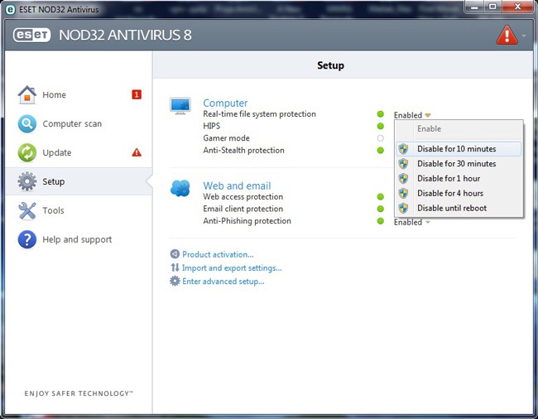Go to the Home section
This screenshot has height=419, width=538.
[x=79, y=94]
